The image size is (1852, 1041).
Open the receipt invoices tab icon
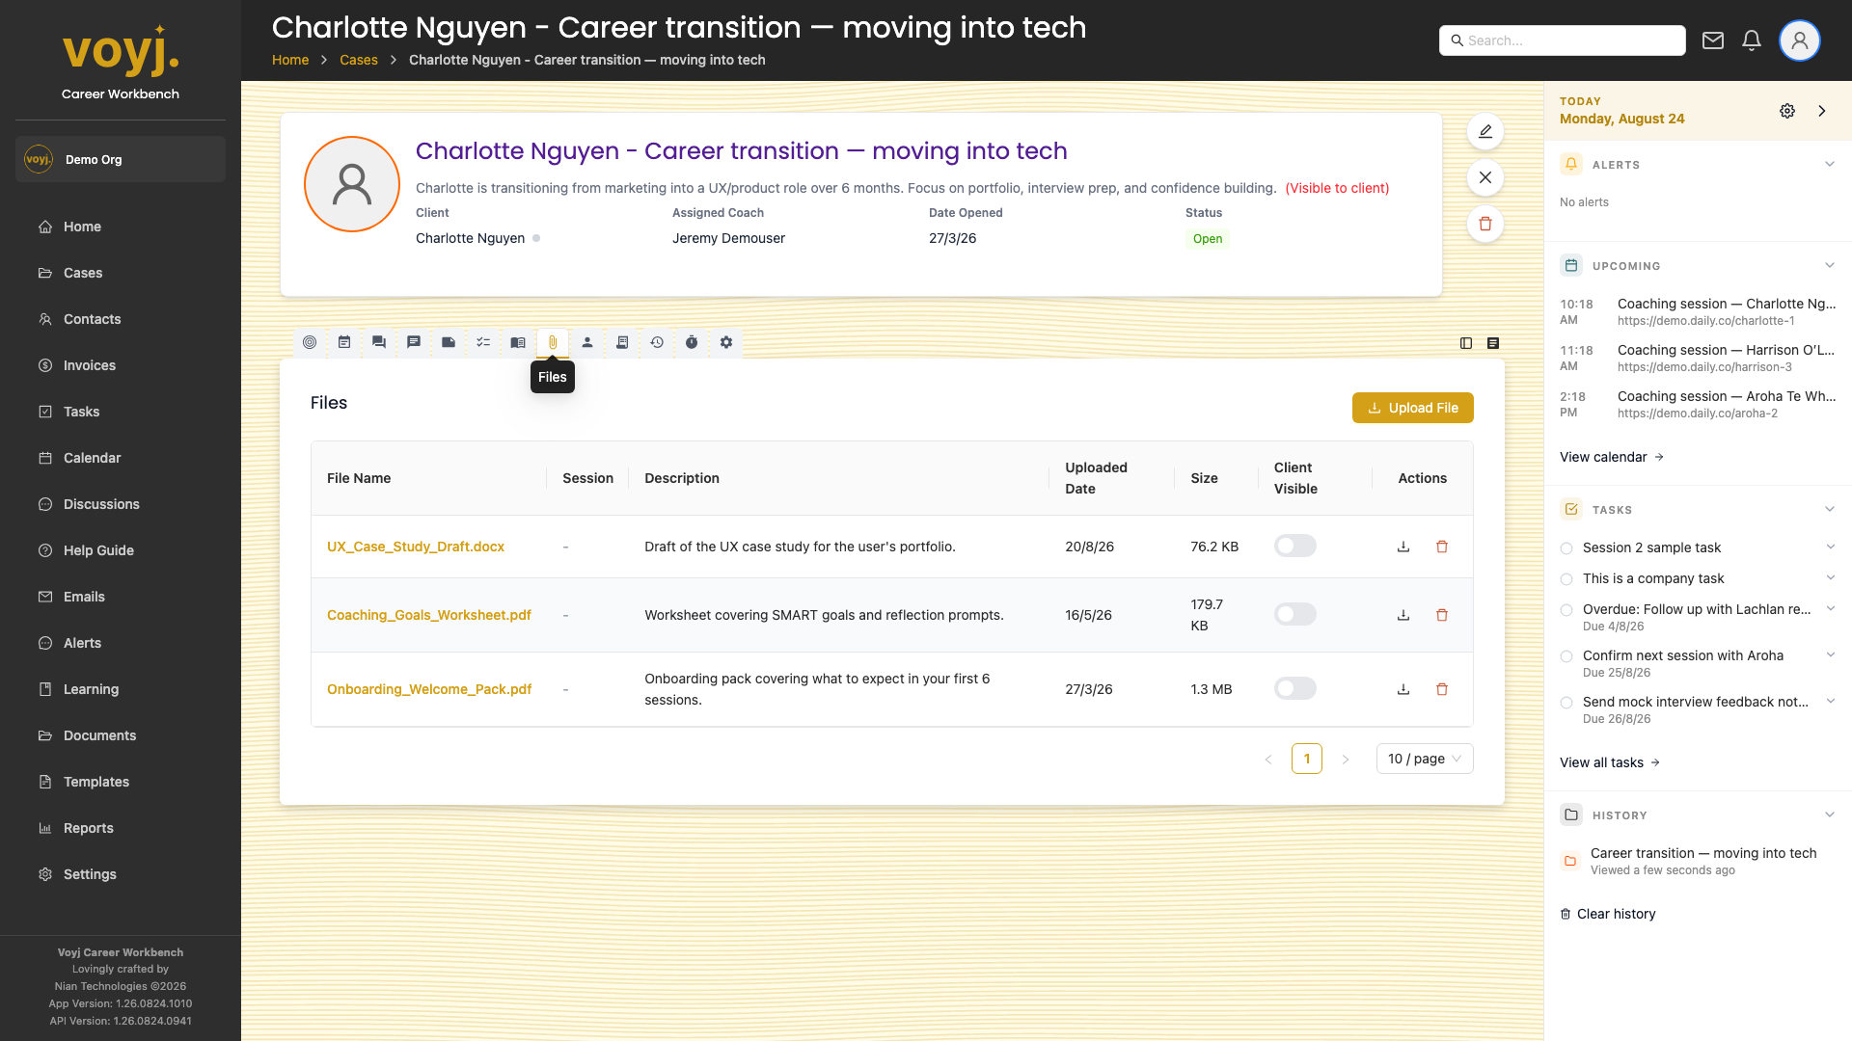click(622, 342)
